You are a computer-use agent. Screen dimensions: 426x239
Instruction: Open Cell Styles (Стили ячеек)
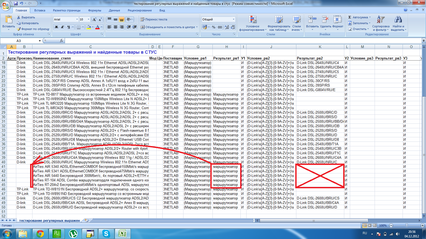[297, 23]
